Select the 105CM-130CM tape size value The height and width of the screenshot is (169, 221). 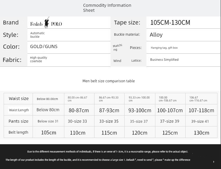[x=170, y=22]
